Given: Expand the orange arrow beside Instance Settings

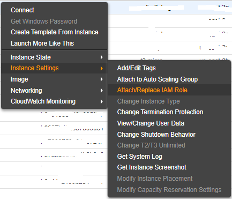Looking at the screenshot, I should (x=101, y=68).
